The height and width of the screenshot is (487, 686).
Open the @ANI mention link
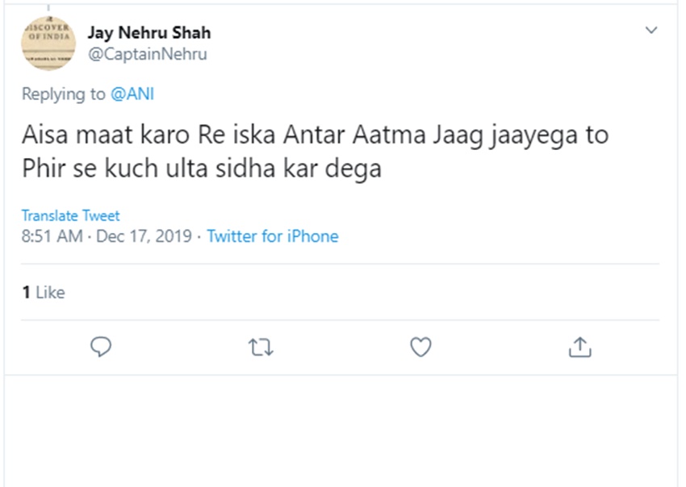(x=132, y=94)
